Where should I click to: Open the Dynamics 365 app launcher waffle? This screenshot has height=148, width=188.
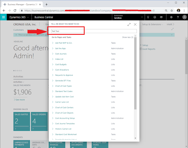pos(4,17)
